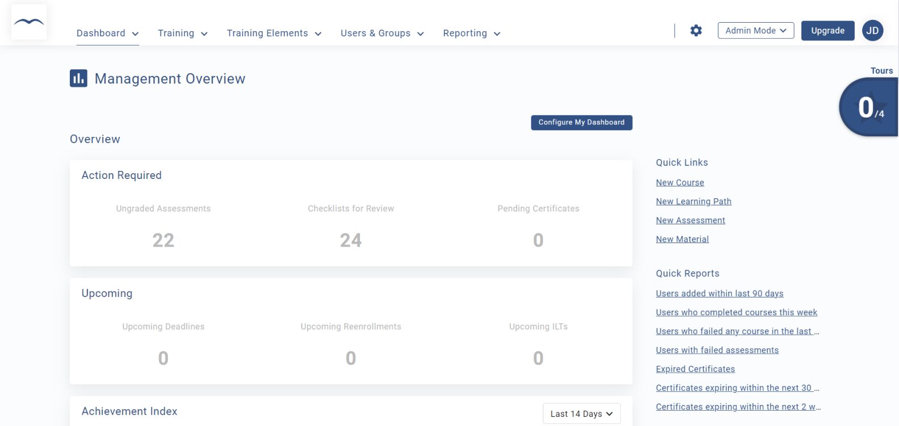Expand the Reporting menu
This screenshot has height=426, width=899.
coord(471,34)
